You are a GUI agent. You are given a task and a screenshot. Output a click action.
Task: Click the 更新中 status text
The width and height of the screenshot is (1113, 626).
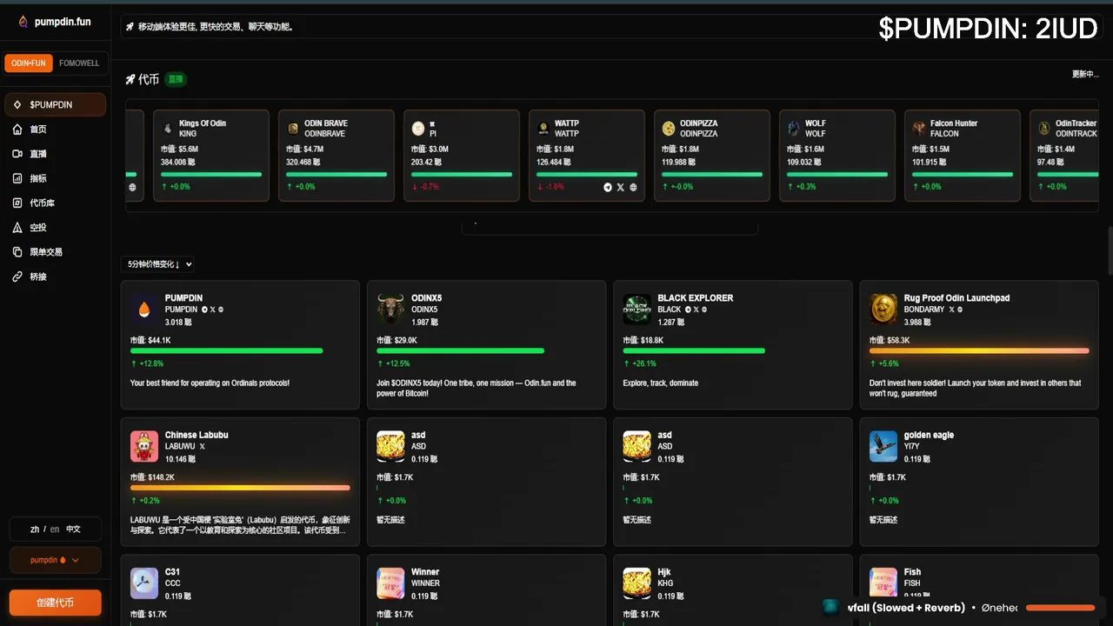click(x=1085, y=74)
